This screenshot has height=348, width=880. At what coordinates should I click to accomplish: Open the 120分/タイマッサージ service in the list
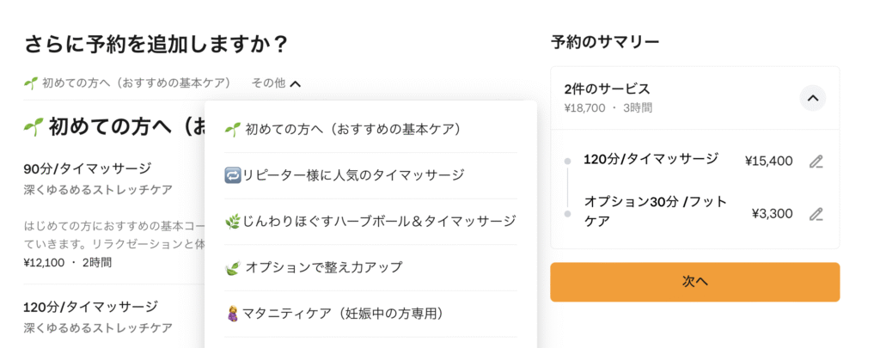pyautogui.click(x=114, y=317)
